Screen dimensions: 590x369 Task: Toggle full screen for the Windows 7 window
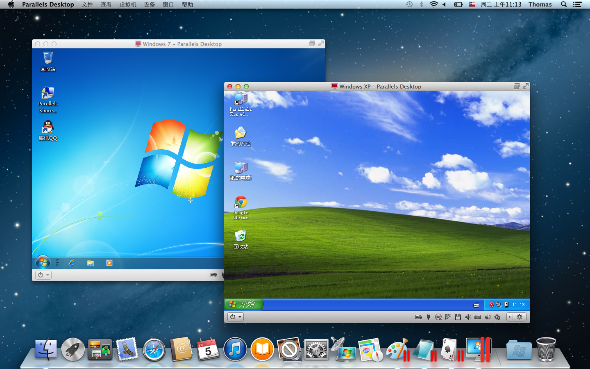pyautogui.click(x=321, y=43)
